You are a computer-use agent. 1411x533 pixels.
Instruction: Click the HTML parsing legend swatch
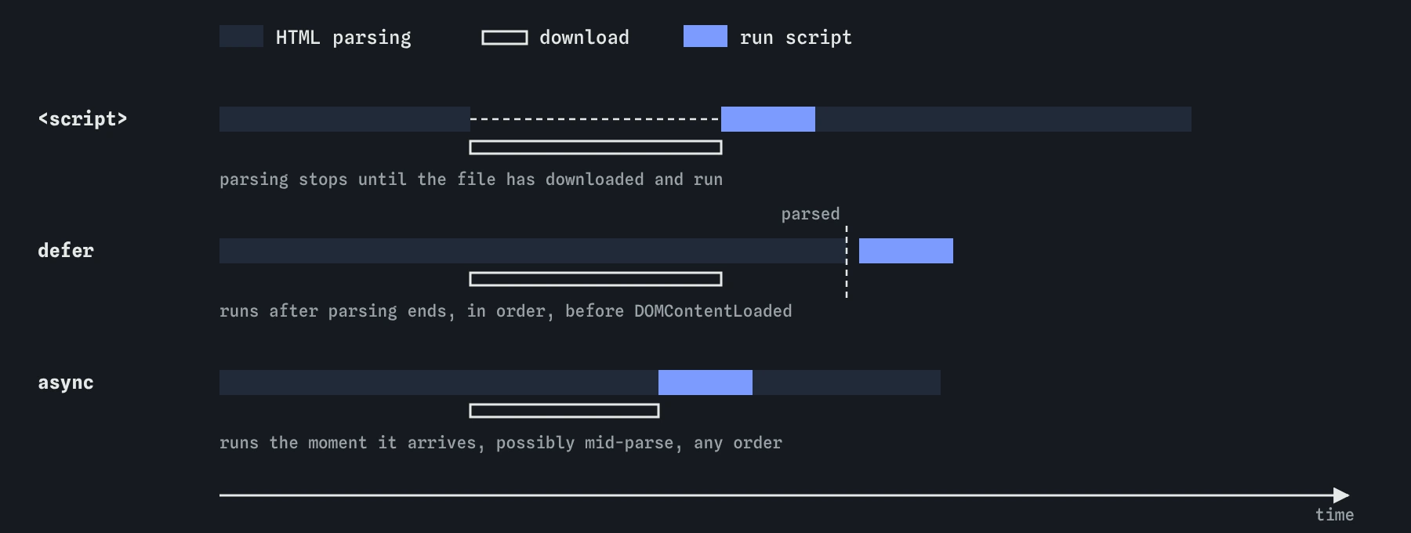241,36
